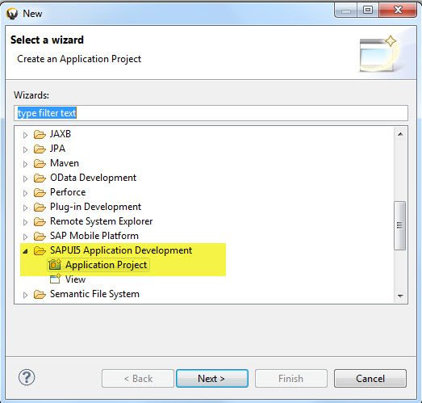Screen dimensions: 422x403
Task: Select the Application Project wizard
Action: [107, 265]
